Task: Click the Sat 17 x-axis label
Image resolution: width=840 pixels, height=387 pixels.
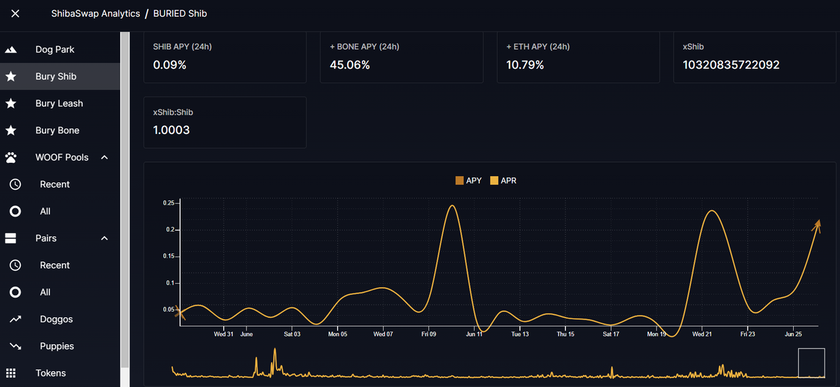Action: pos(611,334)
